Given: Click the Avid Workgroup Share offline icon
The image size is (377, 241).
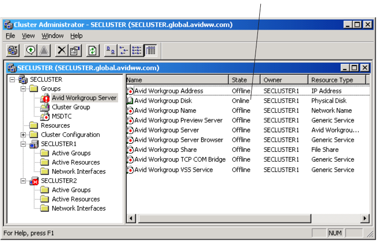Looking at the screenshot, I should click(x=130, y=150).
